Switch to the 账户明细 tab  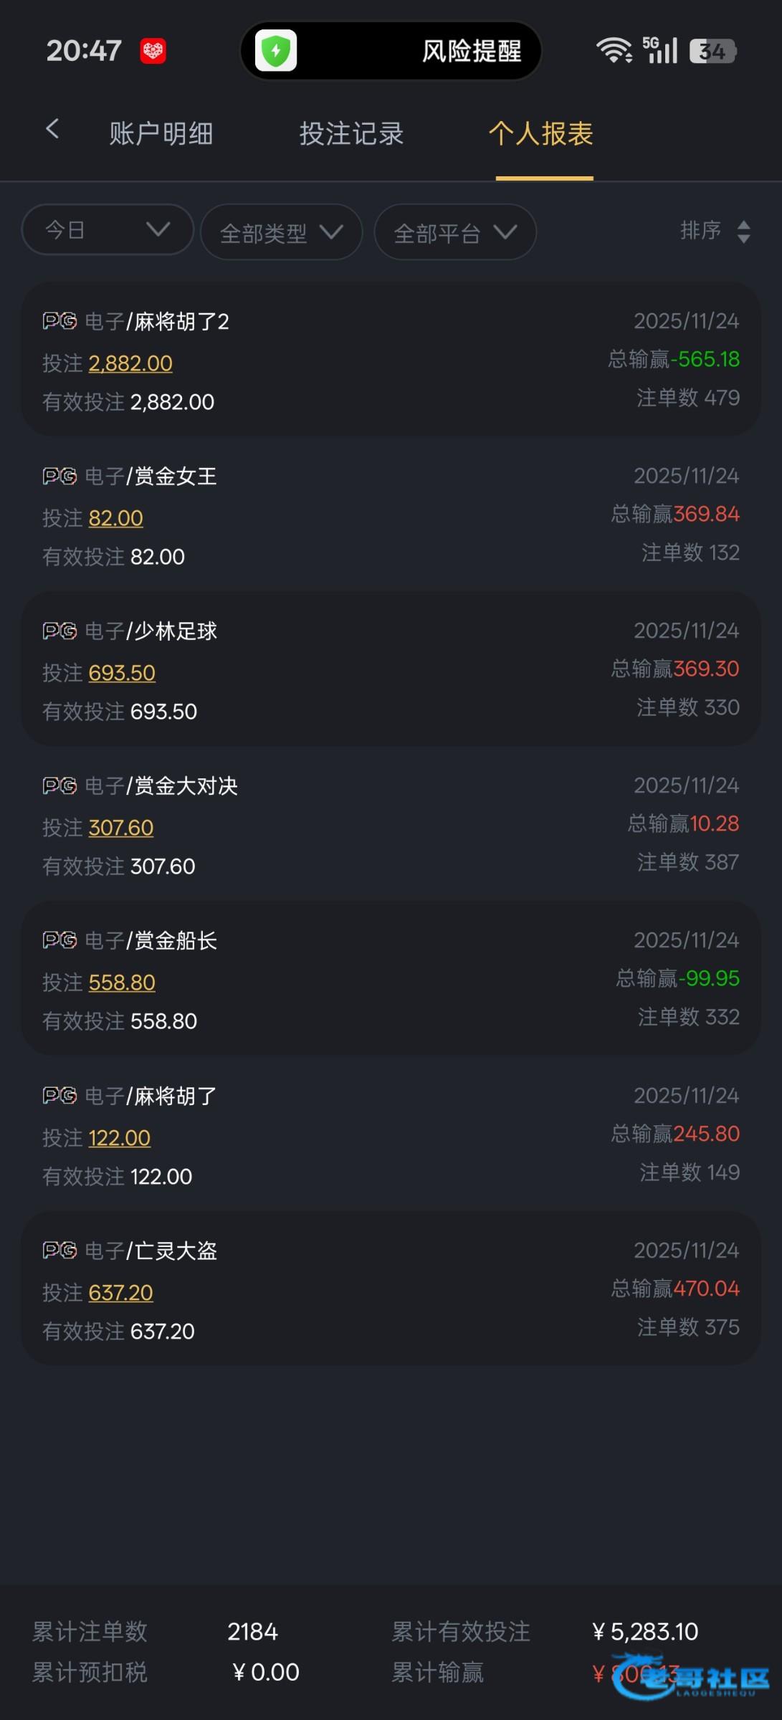[x=161, y=134]
